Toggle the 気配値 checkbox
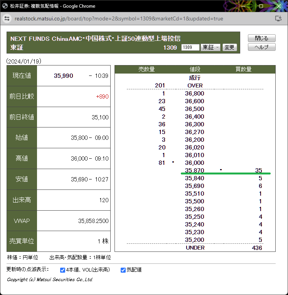The image size is (288, 295). click(x=123, y=270)
